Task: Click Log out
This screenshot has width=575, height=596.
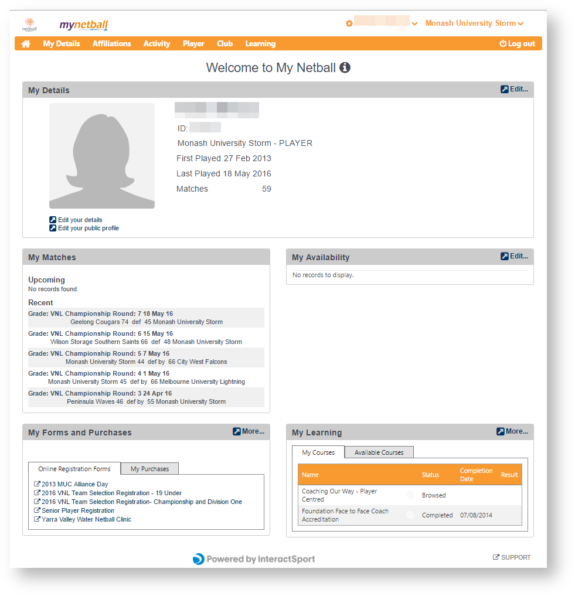Action: [517, 44]
